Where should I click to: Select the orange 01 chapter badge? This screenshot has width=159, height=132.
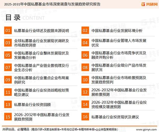coord(8,30)
